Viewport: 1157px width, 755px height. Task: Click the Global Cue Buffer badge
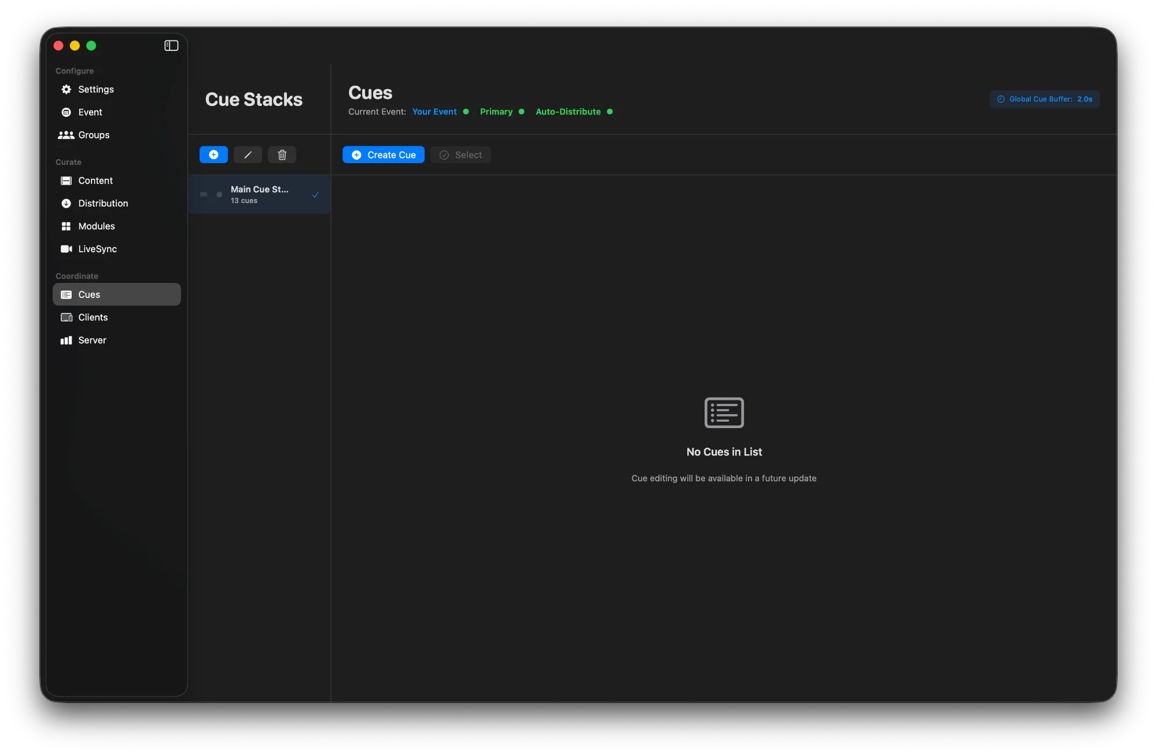[1044, 99]
